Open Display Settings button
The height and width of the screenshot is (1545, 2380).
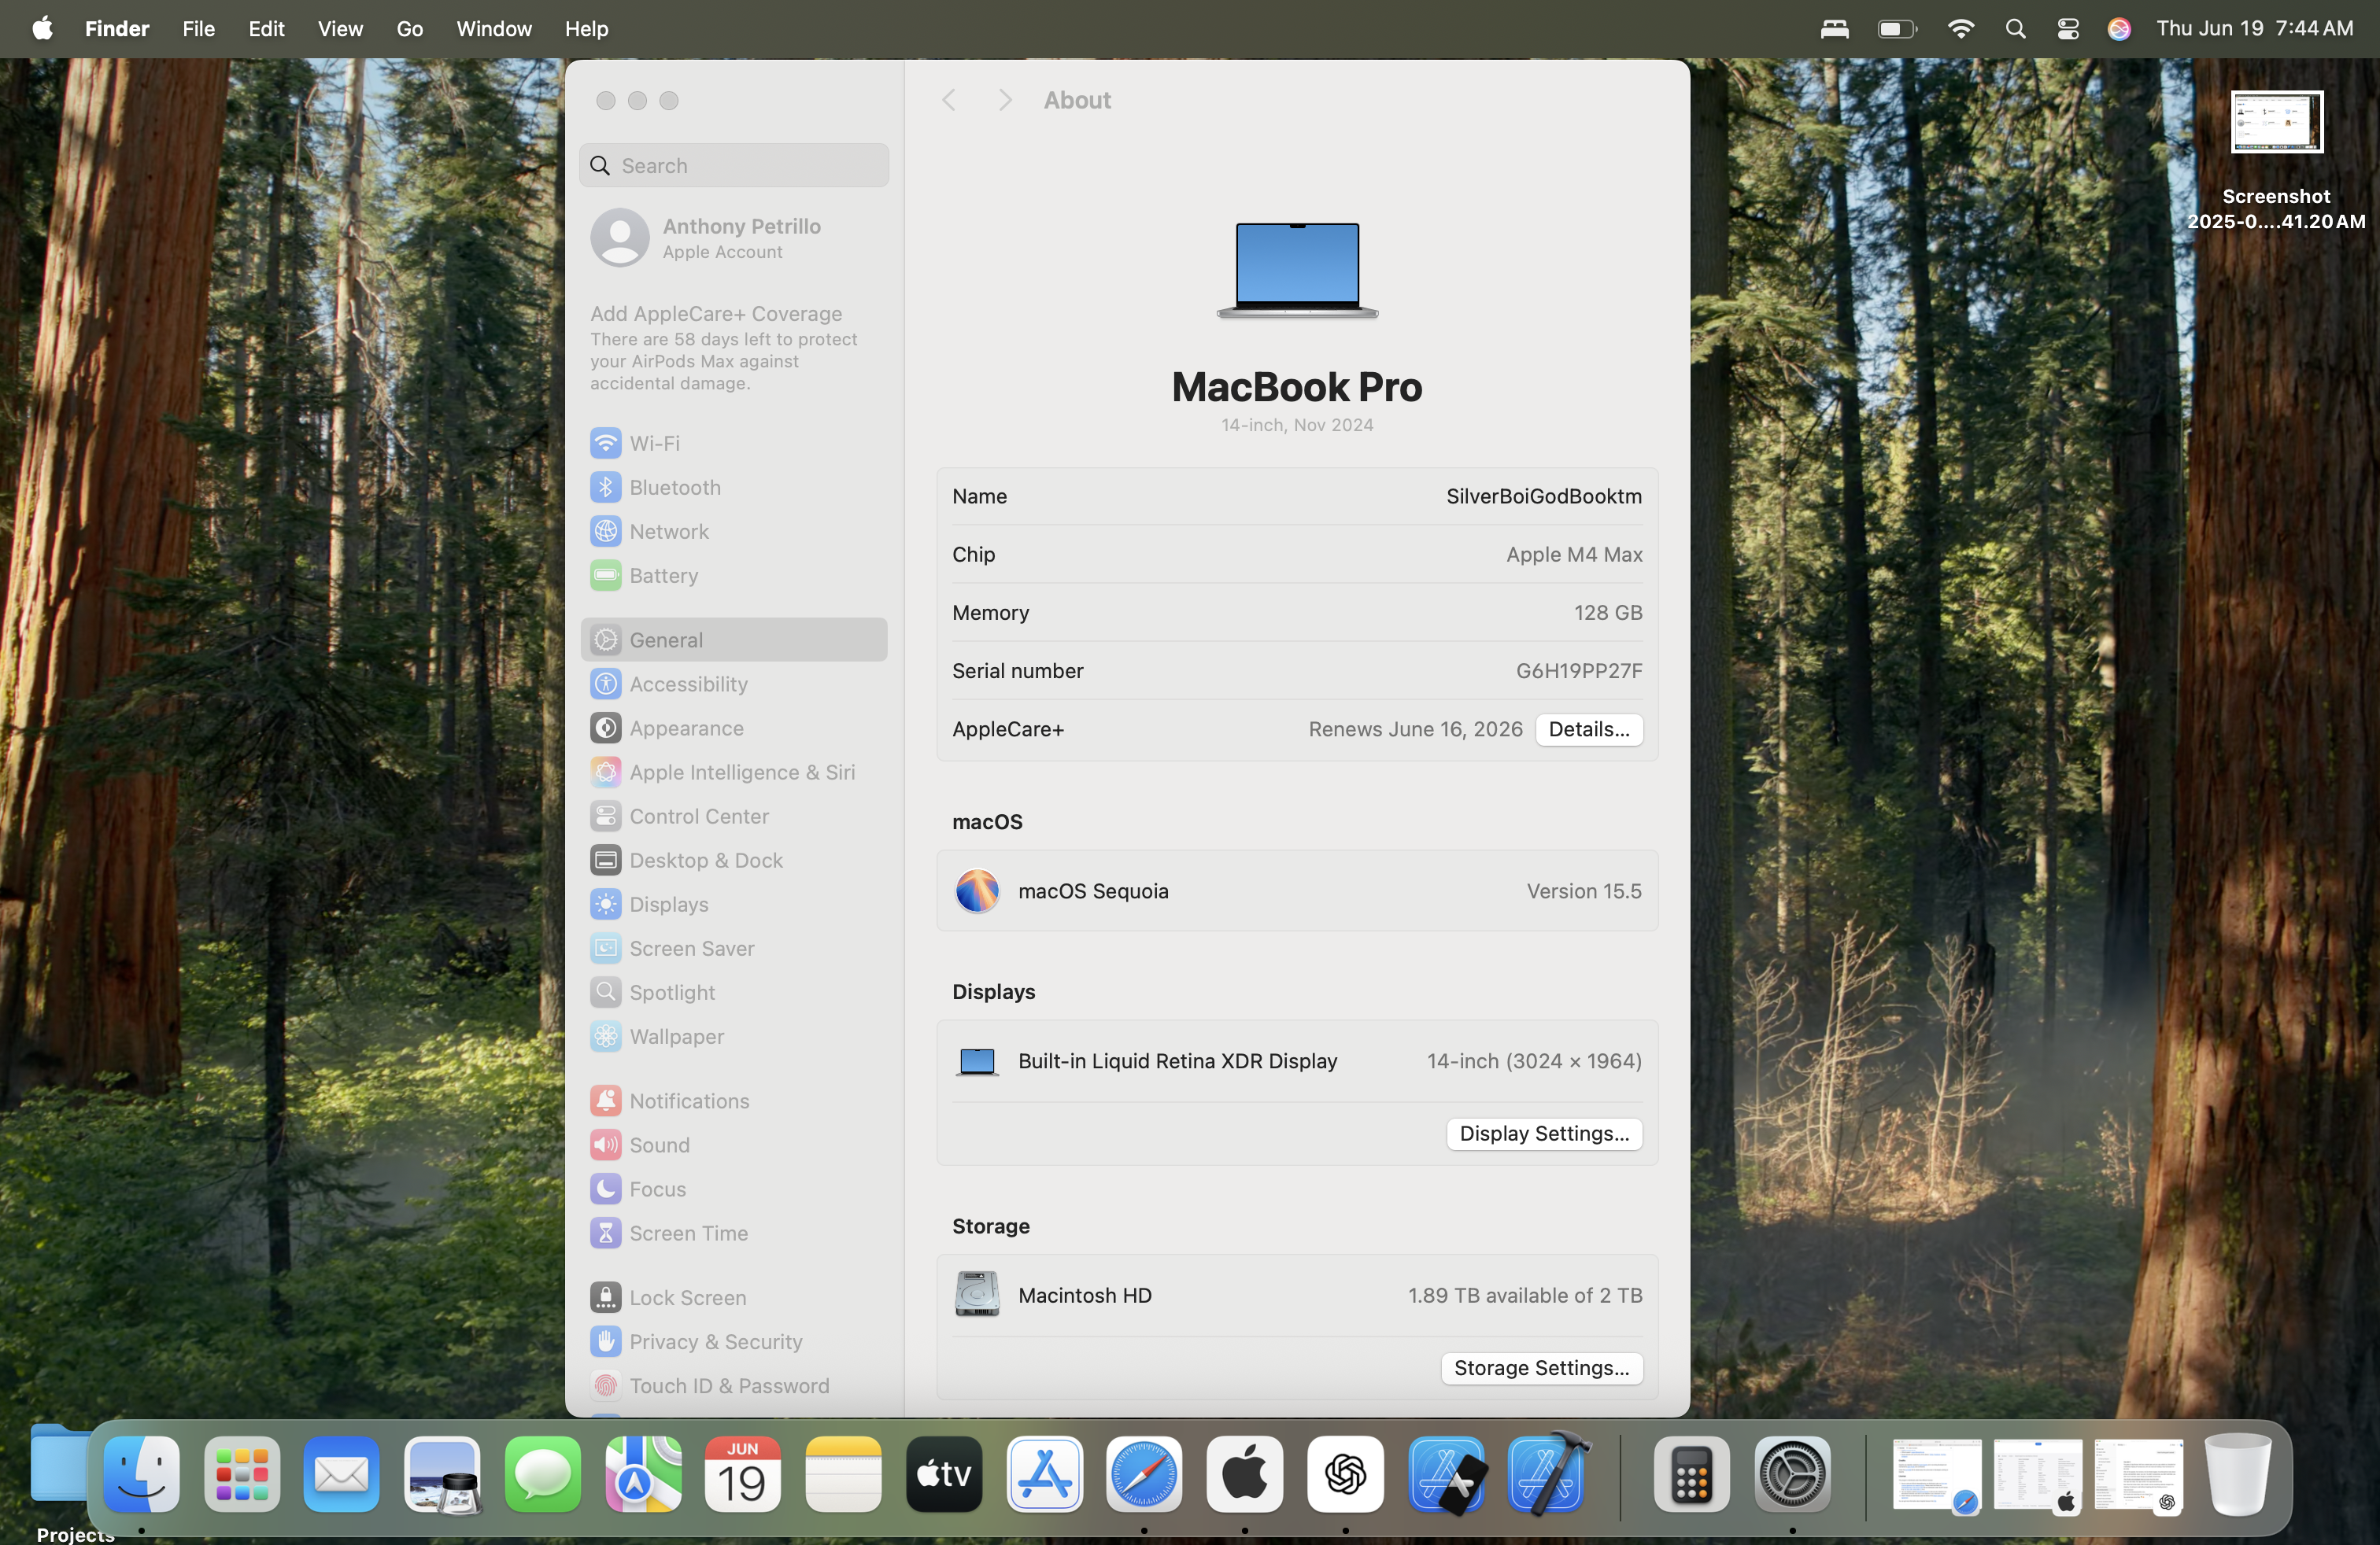click(x=1543, y=1134)
